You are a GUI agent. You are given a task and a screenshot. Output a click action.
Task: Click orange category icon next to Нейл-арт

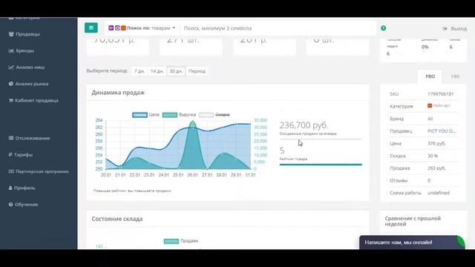430,105
